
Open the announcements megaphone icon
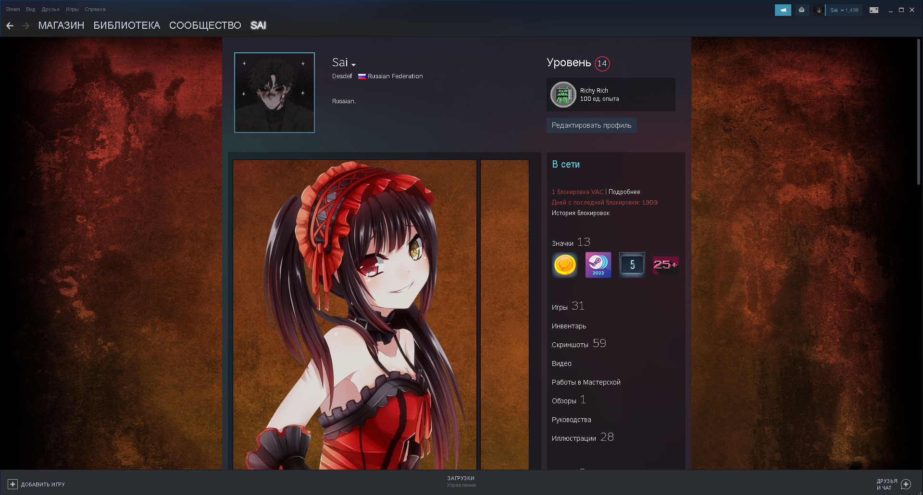tap(783, 10)
